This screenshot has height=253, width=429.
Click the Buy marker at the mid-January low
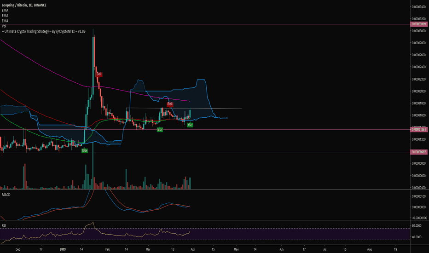point(85,150)
